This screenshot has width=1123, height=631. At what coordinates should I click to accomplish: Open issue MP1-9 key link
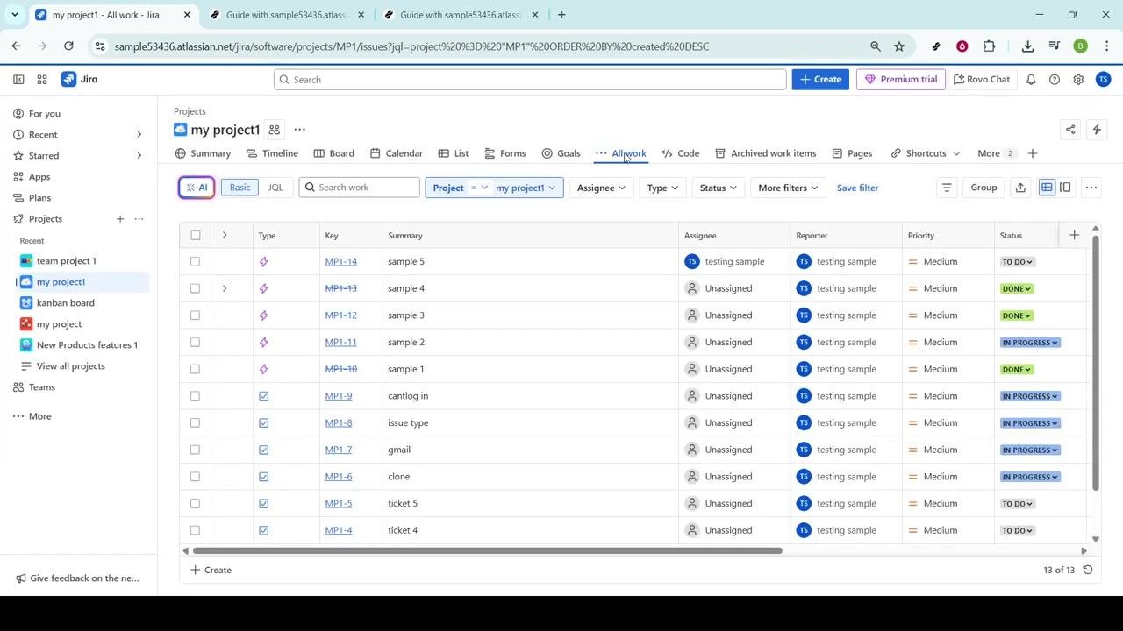(x=339, y=396)
